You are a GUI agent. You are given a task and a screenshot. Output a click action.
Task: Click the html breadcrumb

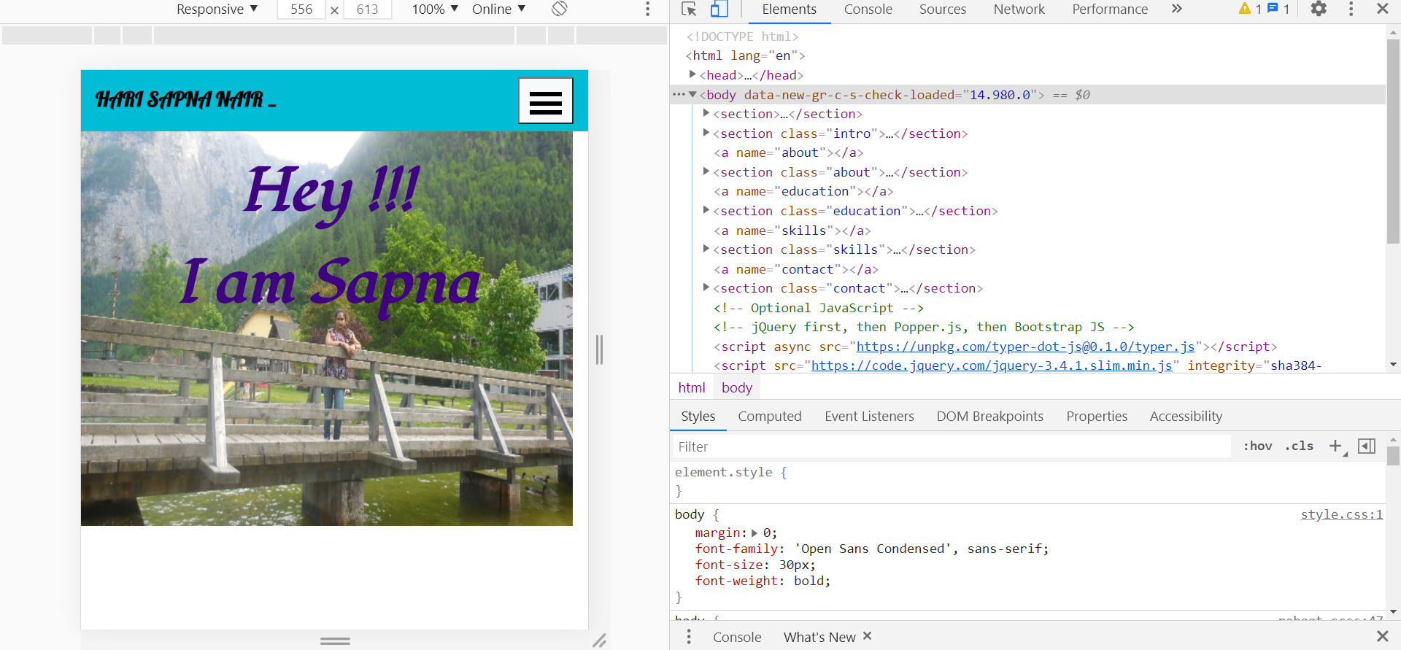pyautogui.click(x=692, y=387)
